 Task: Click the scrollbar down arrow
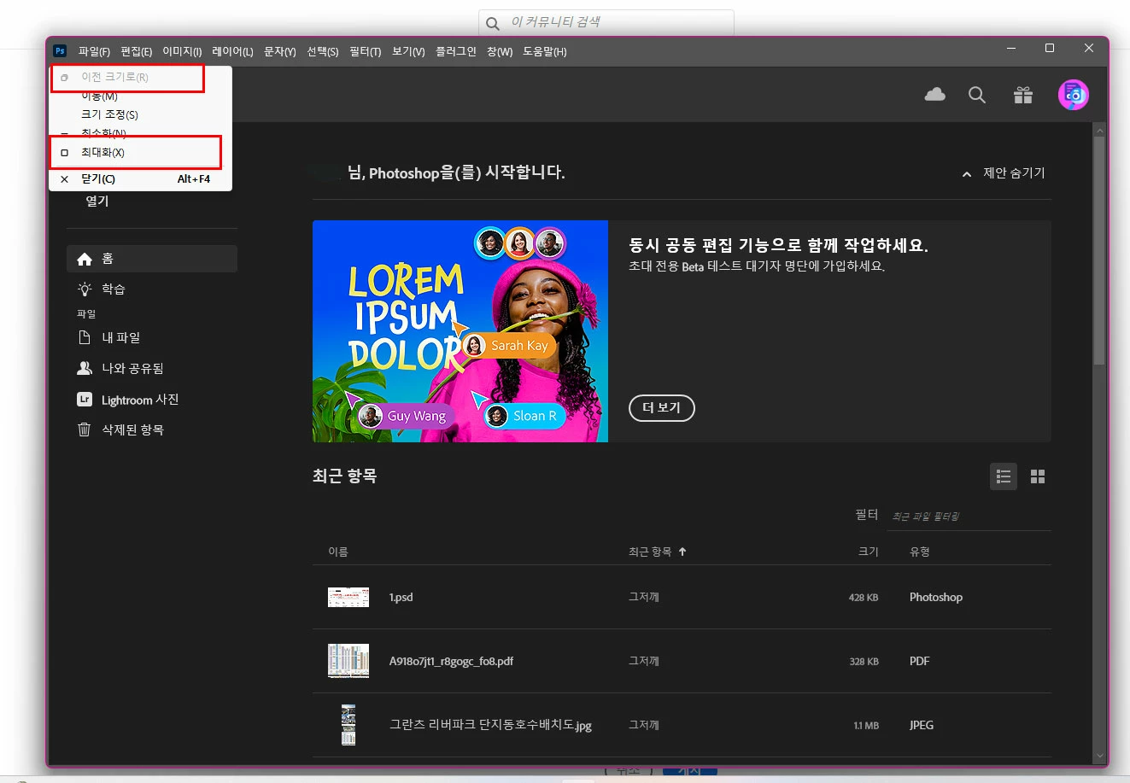[1099, 756]
